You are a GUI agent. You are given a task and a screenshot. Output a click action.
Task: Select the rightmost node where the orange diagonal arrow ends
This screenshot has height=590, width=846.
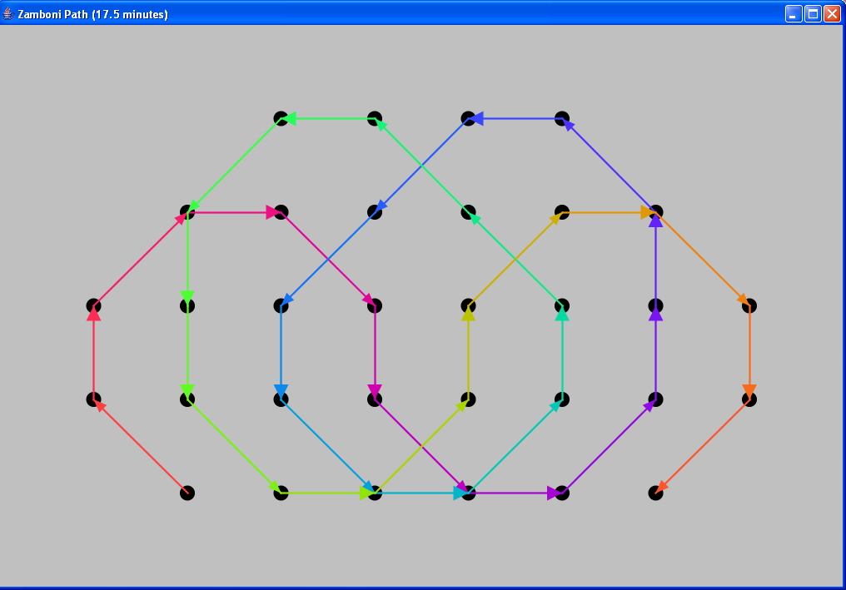coord(749,305)
